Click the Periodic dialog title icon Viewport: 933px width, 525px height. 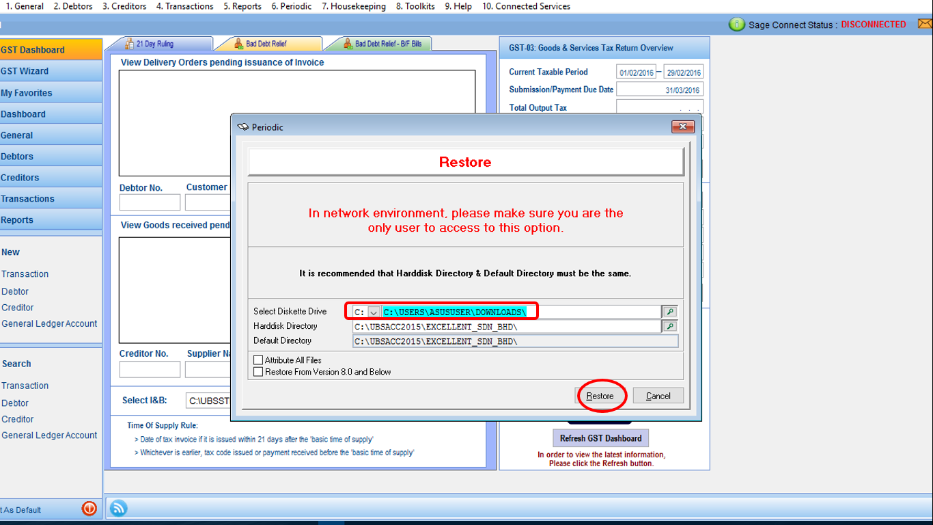242,127
